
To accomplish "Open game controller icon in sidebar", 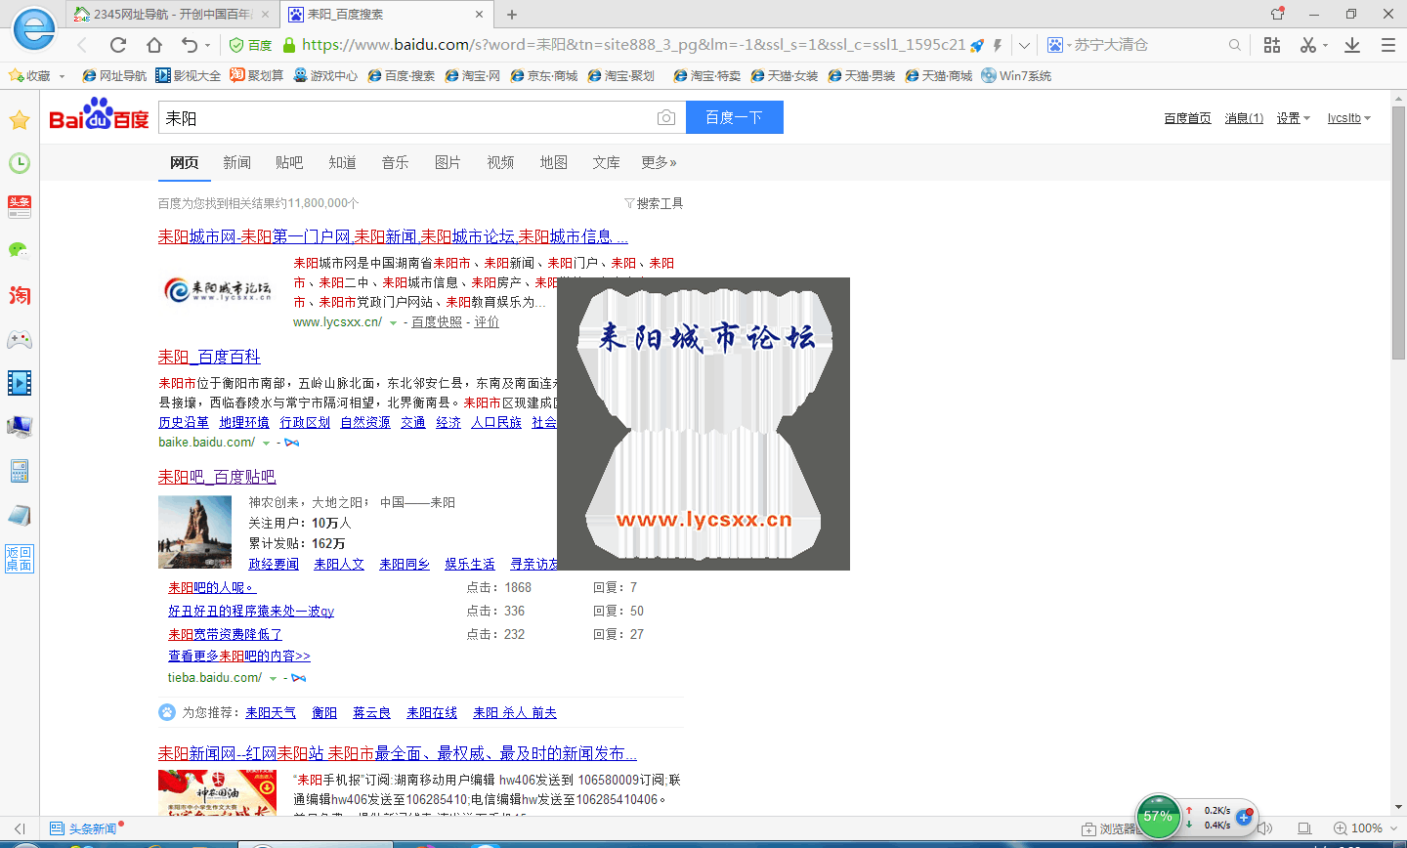I will pos(20,339).
